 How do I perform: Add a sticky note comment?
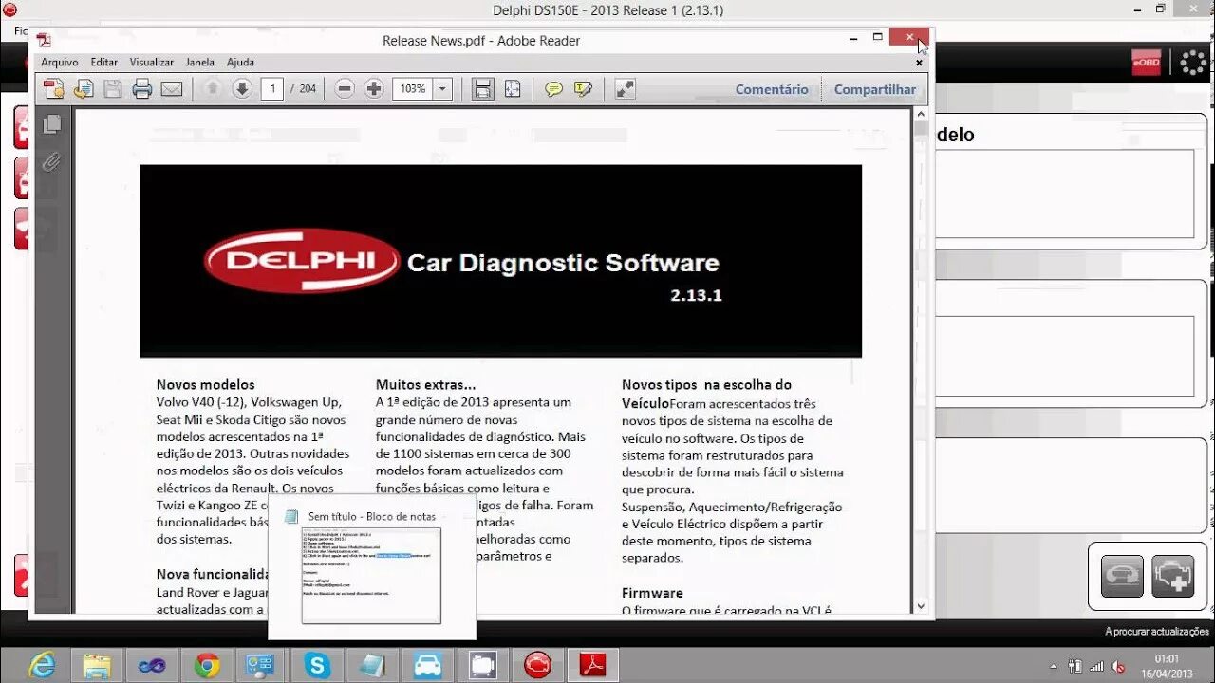pyautogui.click(x=553, y=89)
